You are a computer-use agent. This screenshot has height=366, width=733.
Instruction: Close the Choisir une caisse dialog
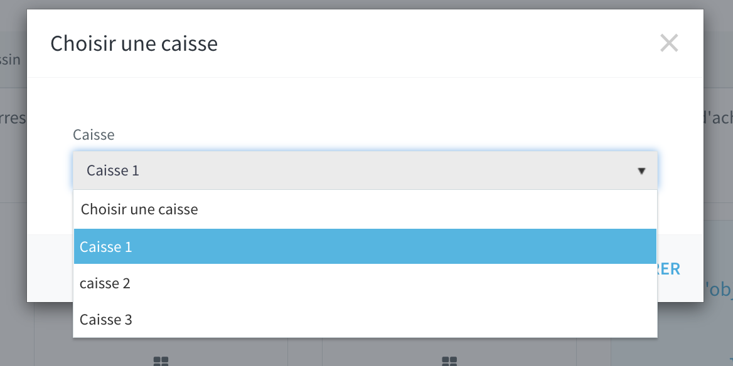coord(669,43)
